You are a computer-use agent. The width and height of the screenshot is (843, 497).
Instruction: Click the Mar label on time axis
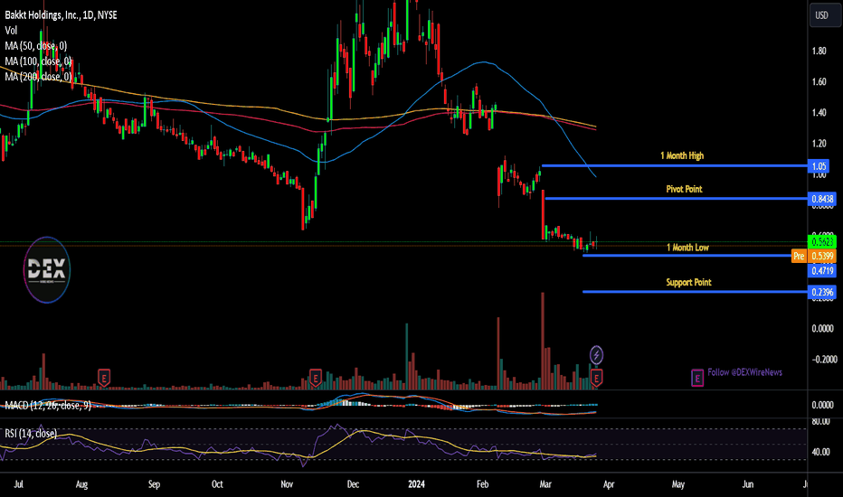coord(545,484)
